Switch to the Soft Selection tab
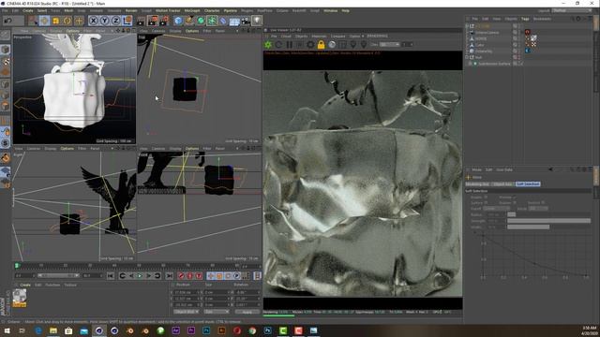The width and height of the screenshot is (600, 337). [528, 183]
